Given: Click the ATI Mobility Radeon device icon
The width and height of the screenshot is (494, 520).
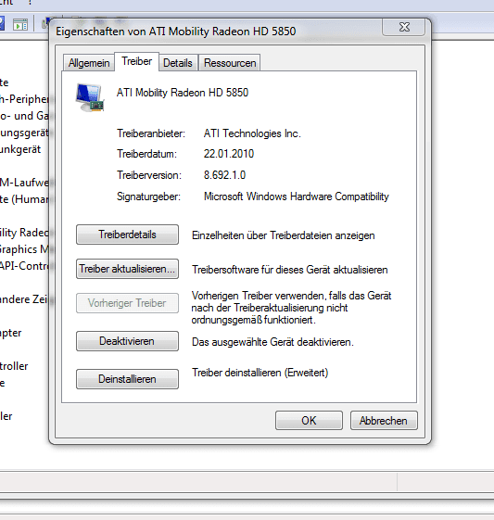Looking at the screenshot, I should pos(90,97).
